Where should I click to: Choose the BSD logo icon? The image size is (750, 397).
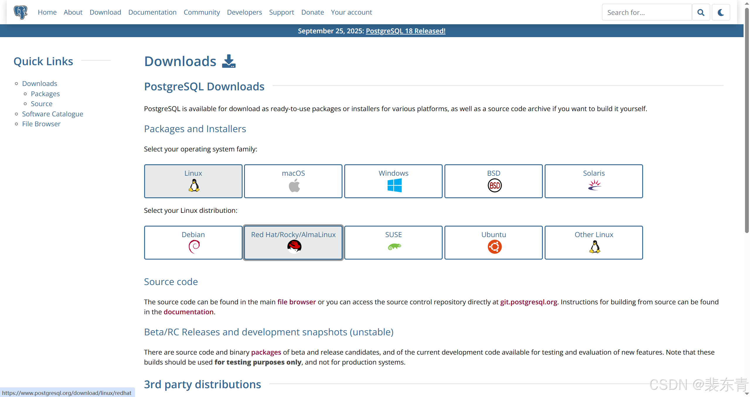[x=495, y=186]
